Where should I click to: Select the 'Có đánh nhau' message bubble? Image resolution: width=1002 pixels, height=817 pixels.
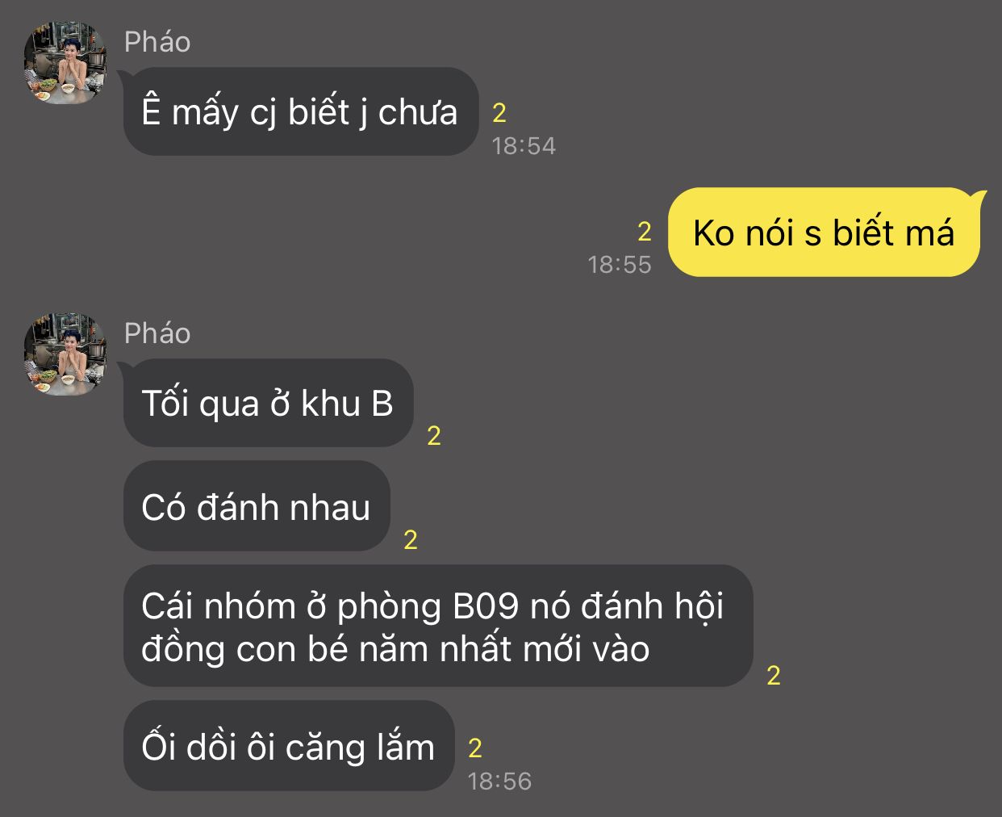(257, 506)
